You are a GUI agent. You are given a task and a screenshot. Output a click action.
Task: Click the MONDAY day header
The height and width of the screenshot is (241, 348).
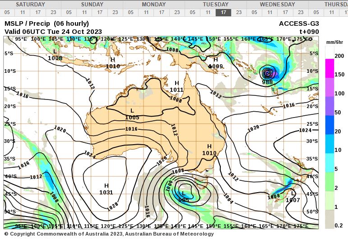click(x=154, y=4)
